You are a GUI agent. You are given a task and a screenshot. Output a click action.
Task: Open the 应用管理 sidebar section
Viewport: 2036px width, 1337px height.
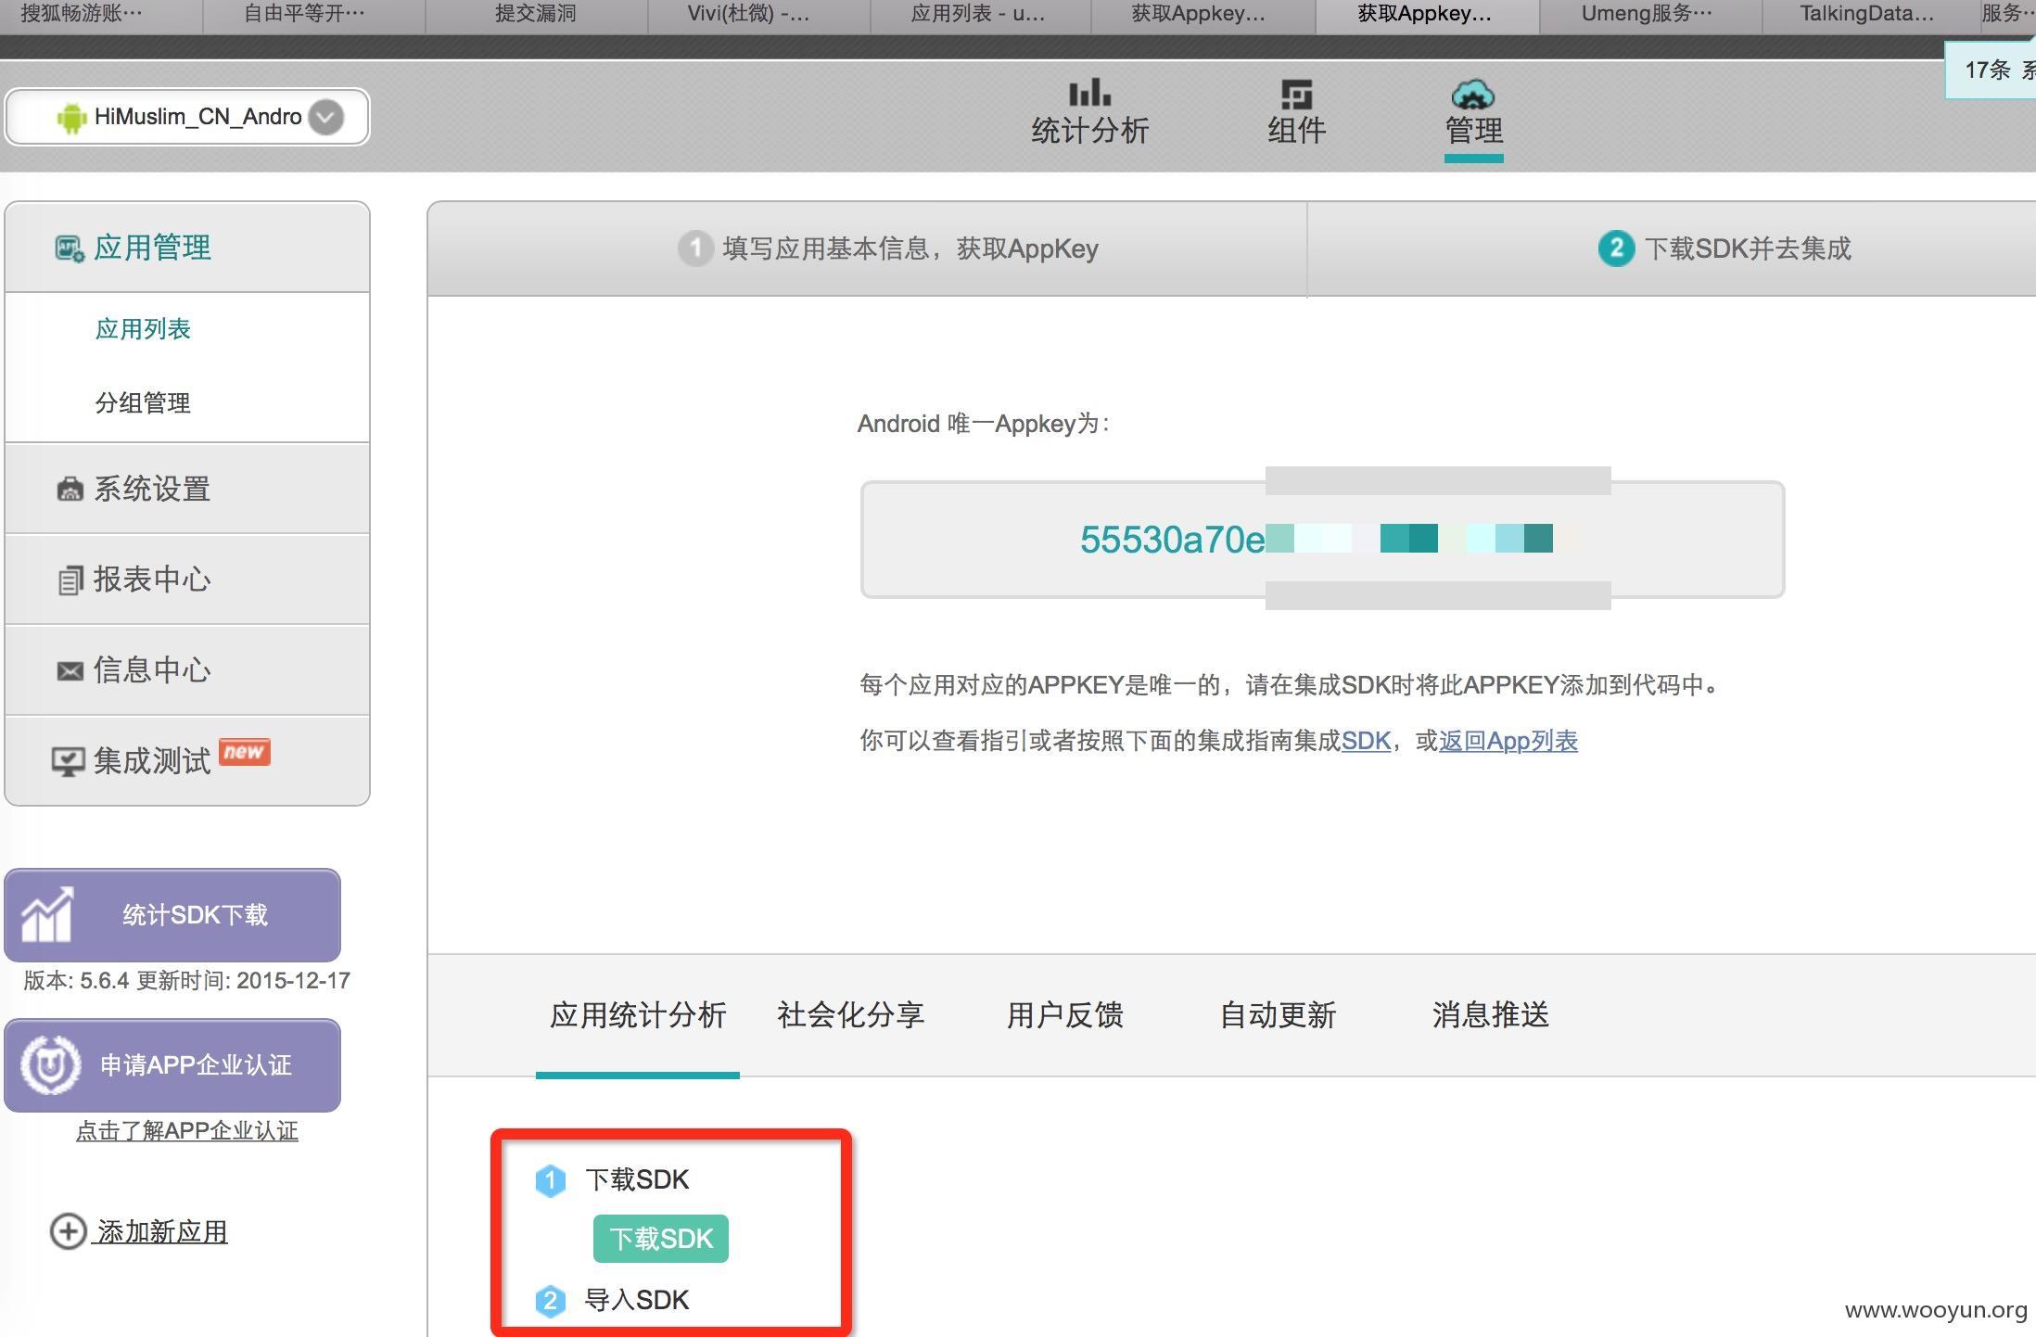tap(187, 248)
